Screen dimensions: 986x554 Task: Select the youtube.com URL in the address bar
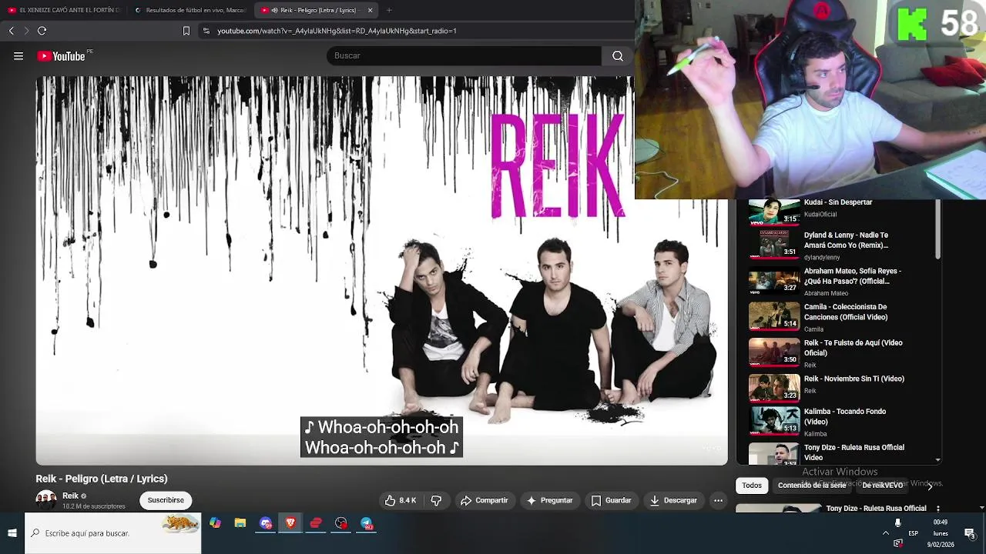[337, 31]
